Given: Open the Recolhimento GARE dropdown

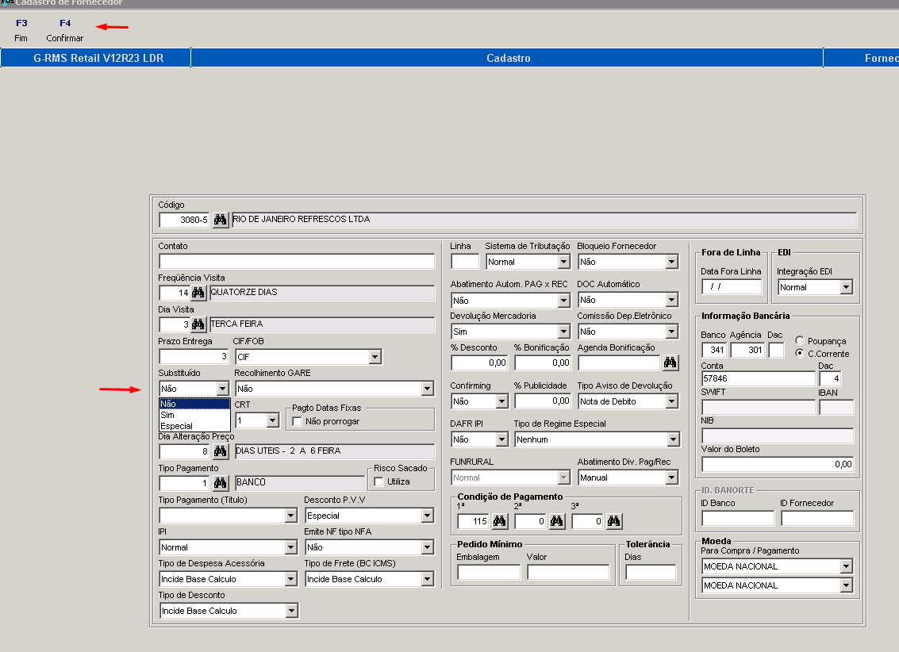Looking at the screenshot, I should [x=427, y=389].
